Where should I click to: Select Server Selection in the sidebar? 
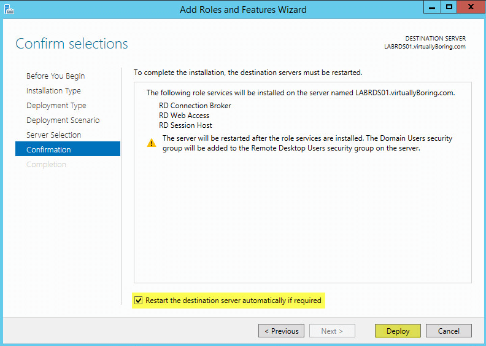tap(53, 135)
